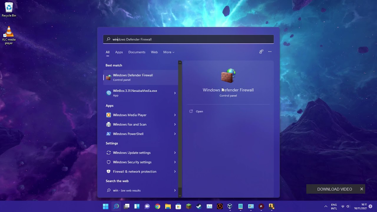Open the clock showing 16:11 18/11/2021
Image resolution: width=377 pixels, height=212 pixels.
click(x=361, y=206)
